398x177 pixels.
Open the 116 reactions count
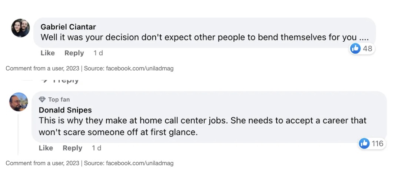[377, 143]
